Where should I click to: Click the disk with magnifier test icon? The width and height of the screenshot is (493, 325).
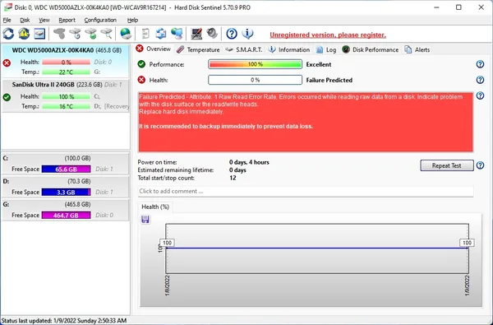(x=107, y=34)
